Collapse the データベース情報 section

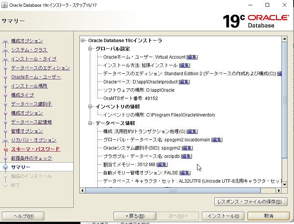pos(90,123)
